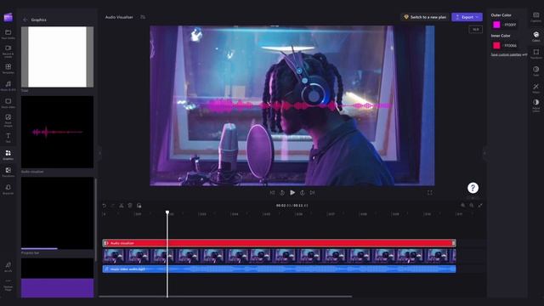Collapse the left Graphics panel

pos(100,153)
